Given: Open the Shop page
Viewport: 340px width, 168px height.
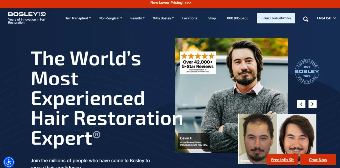Looking at the screenshot, I should click(212, 18).
